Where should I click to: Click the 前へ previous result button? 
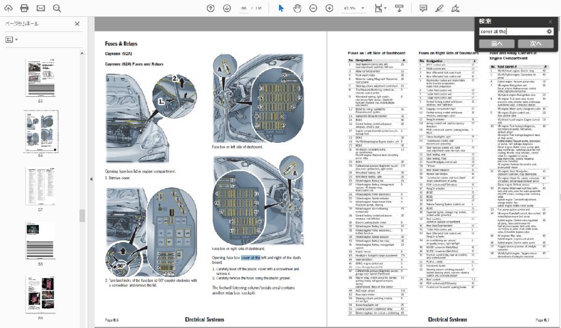tap(496, 43)
